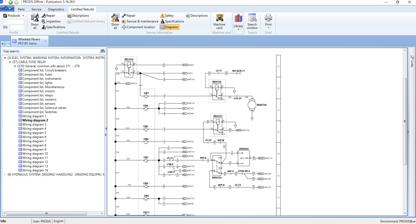This screenshot has width=416, height=224.
Task: Select the Diagrams button
Action: pos(170,27)
